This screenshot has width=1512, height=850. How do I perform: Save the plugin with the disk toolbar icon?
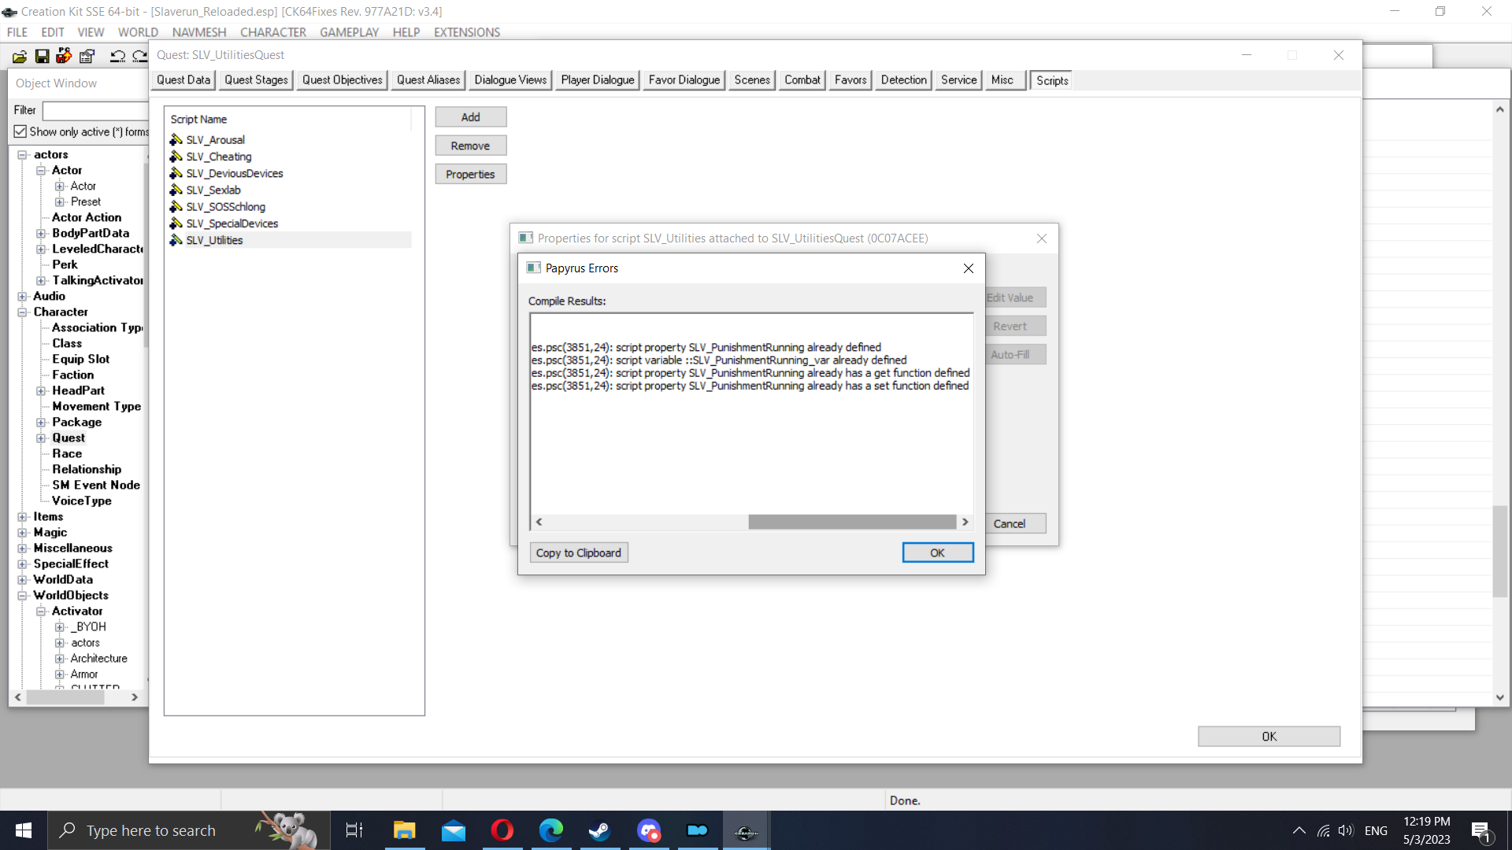(41, 56)
